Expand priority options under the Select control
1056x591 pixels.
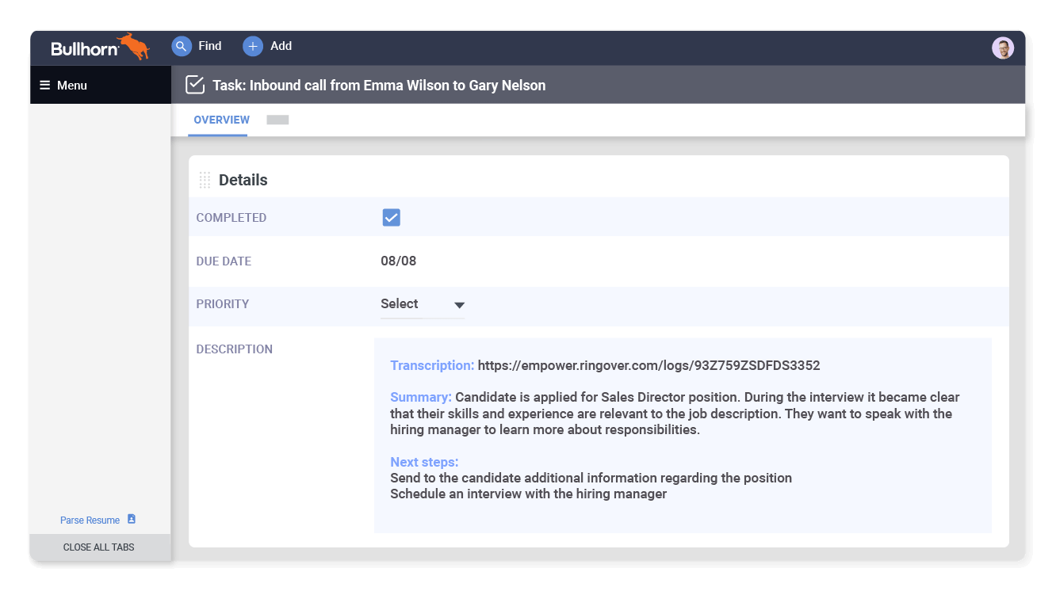[x=423, y=303]
